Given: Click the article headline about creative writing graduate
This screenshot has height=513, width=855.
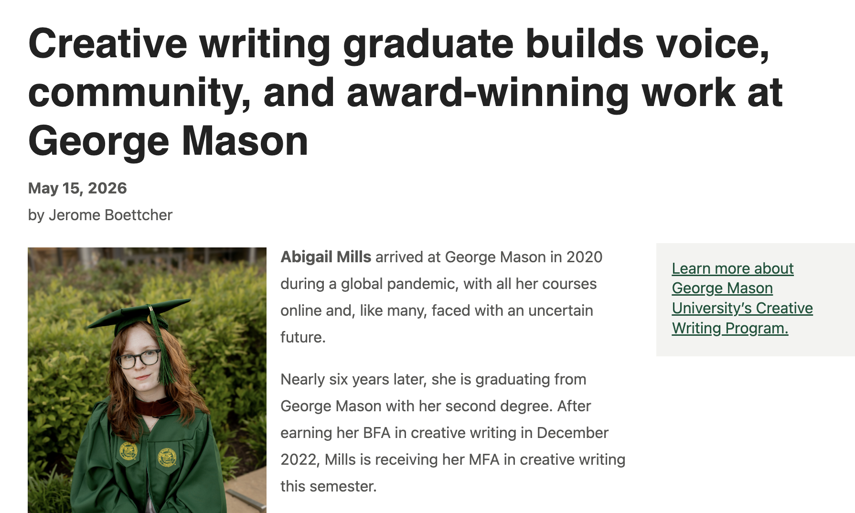Looking at the screenshot, I should pos(406,92).
